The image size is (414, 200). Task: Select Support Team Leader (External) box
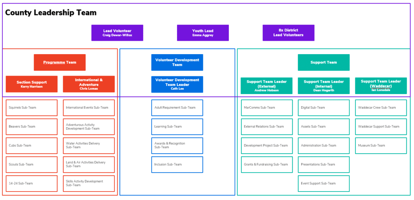(x=266, y=86)
